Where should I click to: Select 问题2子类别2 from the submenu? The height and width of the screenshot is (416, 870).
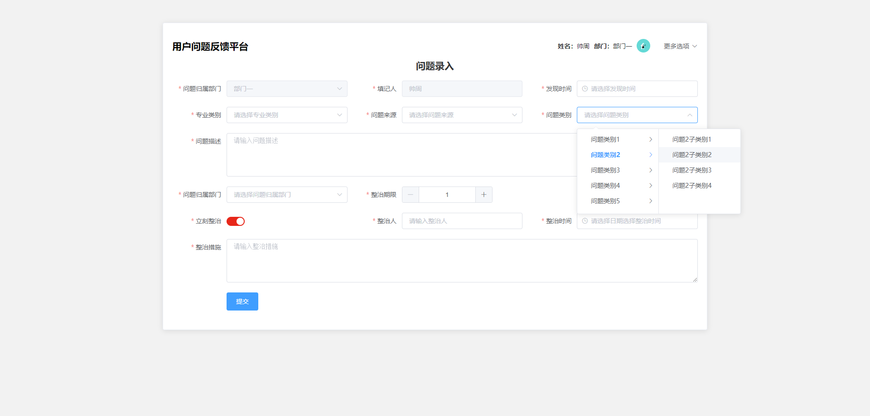(692, 154)
